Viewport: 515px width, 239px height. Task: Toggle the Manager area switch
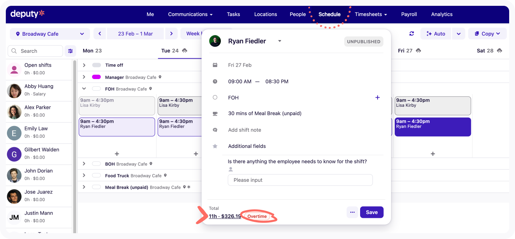96,77
